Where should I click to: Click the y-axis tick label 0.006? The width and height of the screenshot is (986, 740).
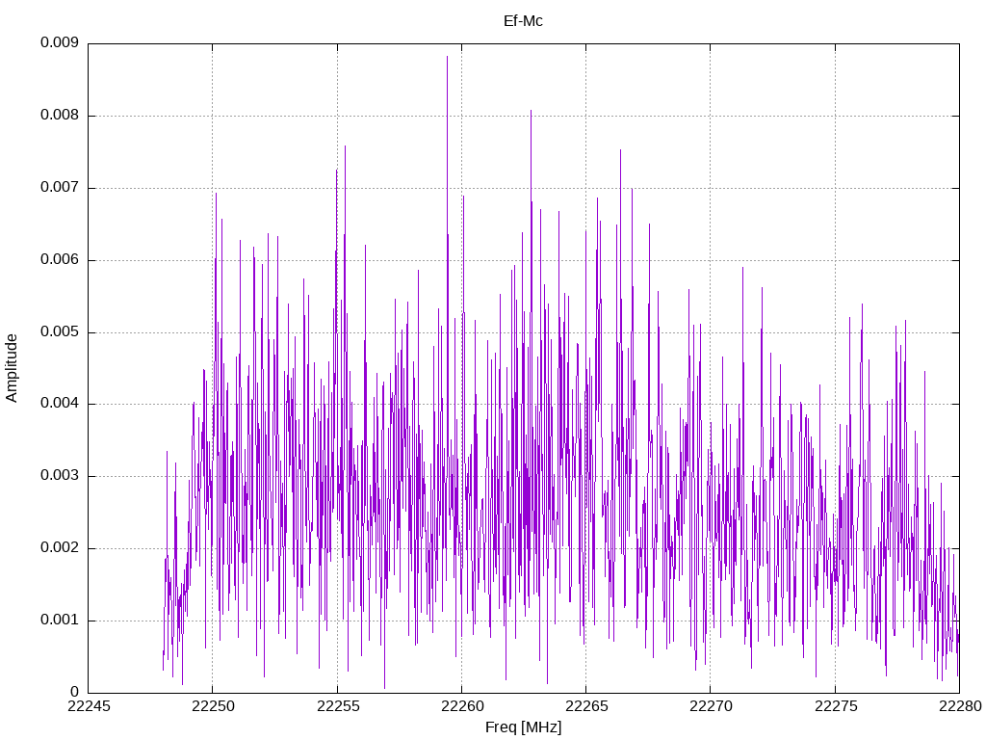[x=59, y=260]
